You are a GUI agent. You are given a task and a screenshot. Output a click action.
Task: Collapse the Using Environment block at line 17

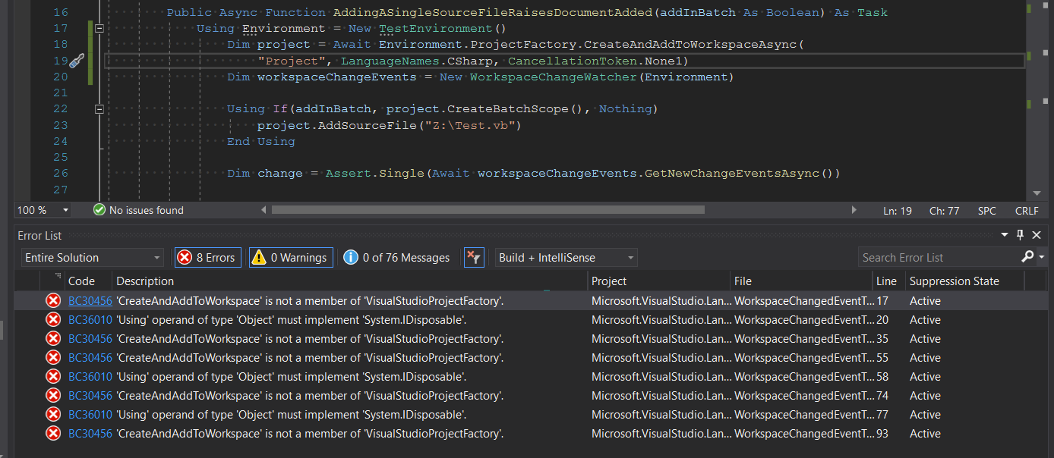[x=99, y=29]
